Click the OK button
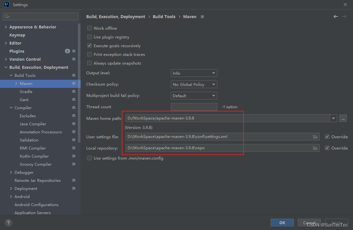Screen dimensions: 353x230 (282, 223)
